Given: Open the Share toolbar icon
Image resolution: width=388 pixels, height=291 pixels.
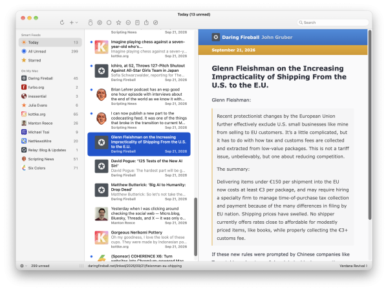Looking at the screenshot, I should click(x=146, y=23).
